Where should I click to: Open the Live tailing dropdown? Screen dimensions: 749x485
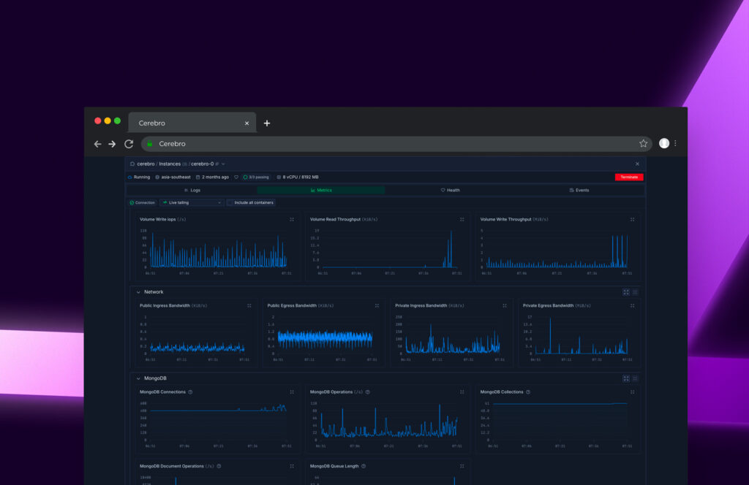click(x=192, y=202)
